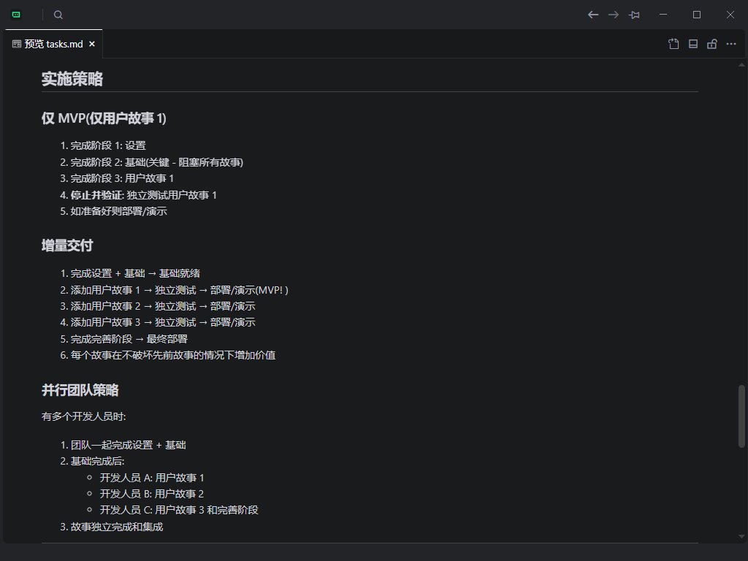This screenshot has height=561, width=748.
Task: Pin the window with the pin icon
Action: click(x=634, y=15)
